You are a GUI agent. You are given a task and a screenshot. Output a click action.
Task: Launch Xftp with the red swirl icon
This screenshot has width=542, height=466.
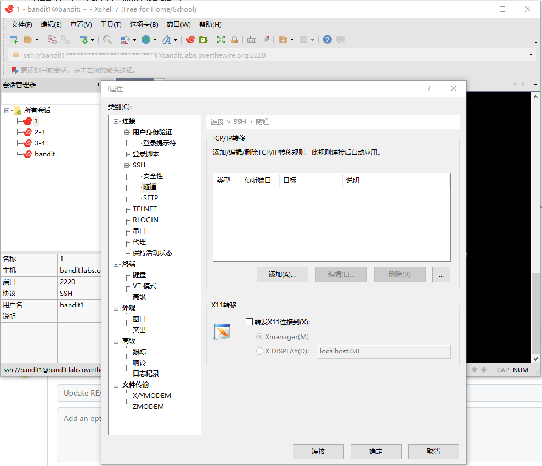coord(190,40)
